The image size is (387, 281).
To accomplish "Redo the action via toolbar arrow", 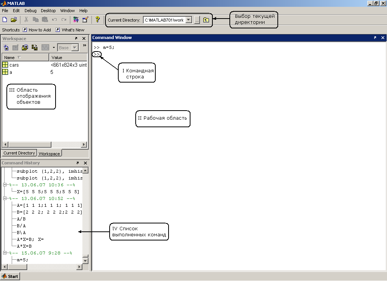I will tap(64, 20).
